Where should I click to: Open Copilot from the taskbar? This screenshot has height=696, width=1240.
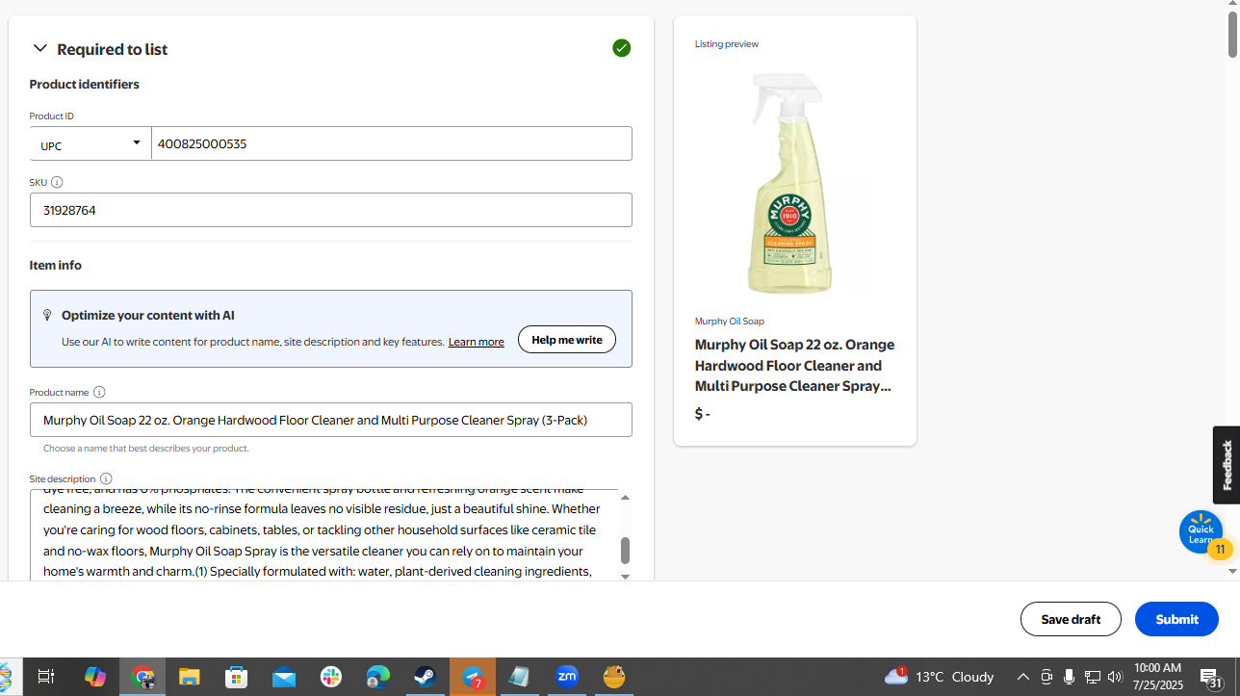[94, 677]
